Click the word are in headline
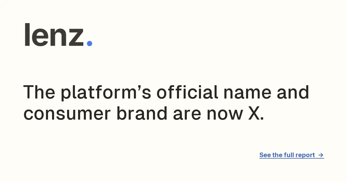Image resolution: width=347 pixels, height=182 pixels. [187, 115]
